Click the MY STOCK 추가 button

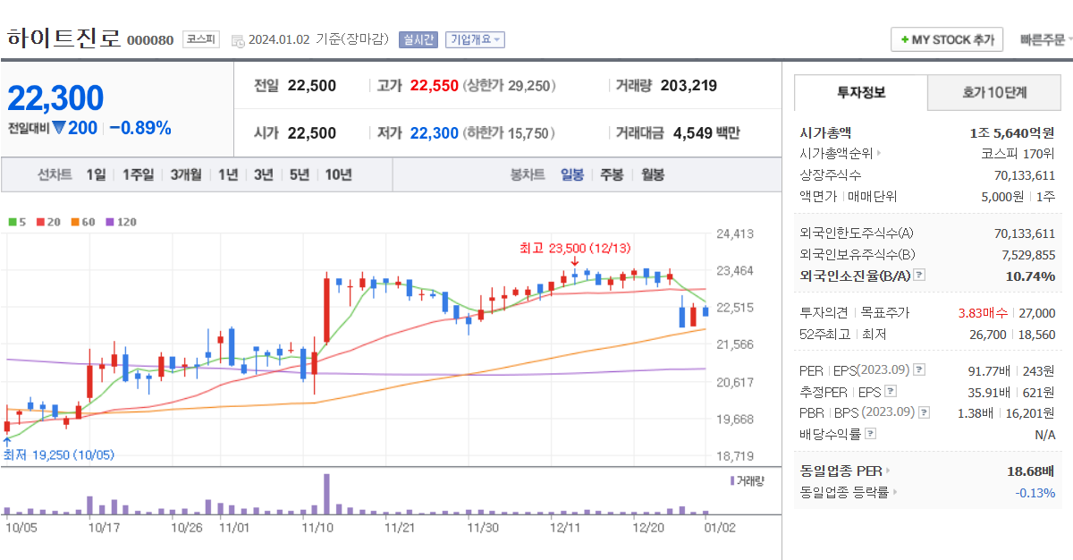(x=947, y=40)
